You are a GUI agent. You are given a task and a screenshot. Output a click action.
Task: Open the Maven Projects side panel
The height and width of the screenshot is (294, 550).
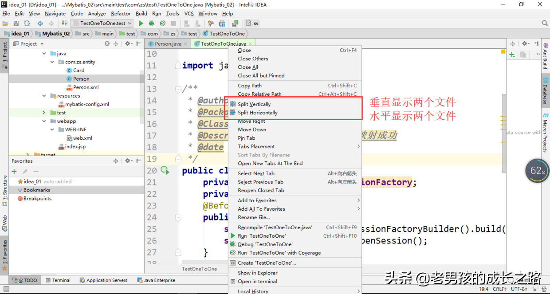click(x=546, y=129)
